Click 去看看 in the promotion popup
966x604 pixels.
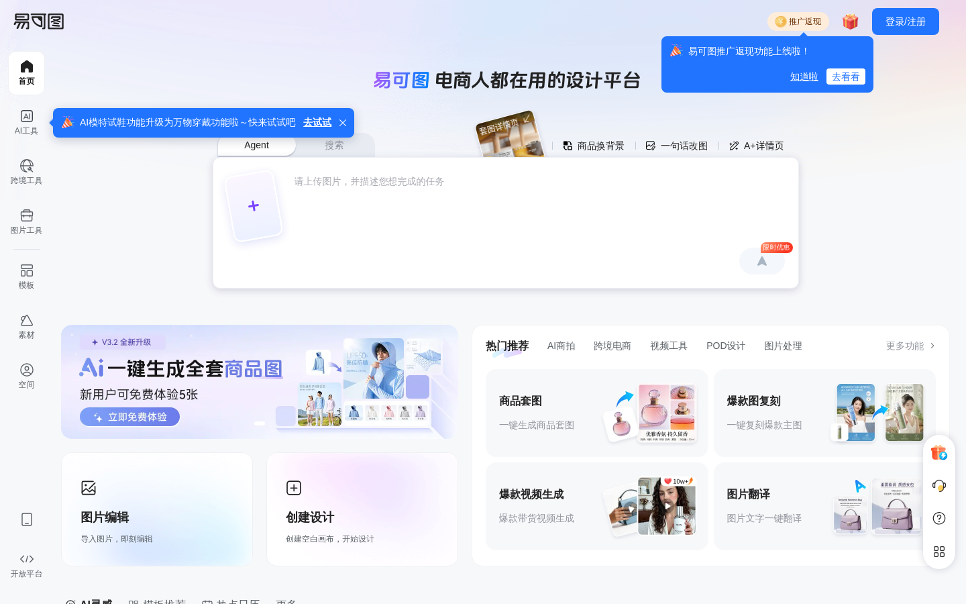click(846, 77)
